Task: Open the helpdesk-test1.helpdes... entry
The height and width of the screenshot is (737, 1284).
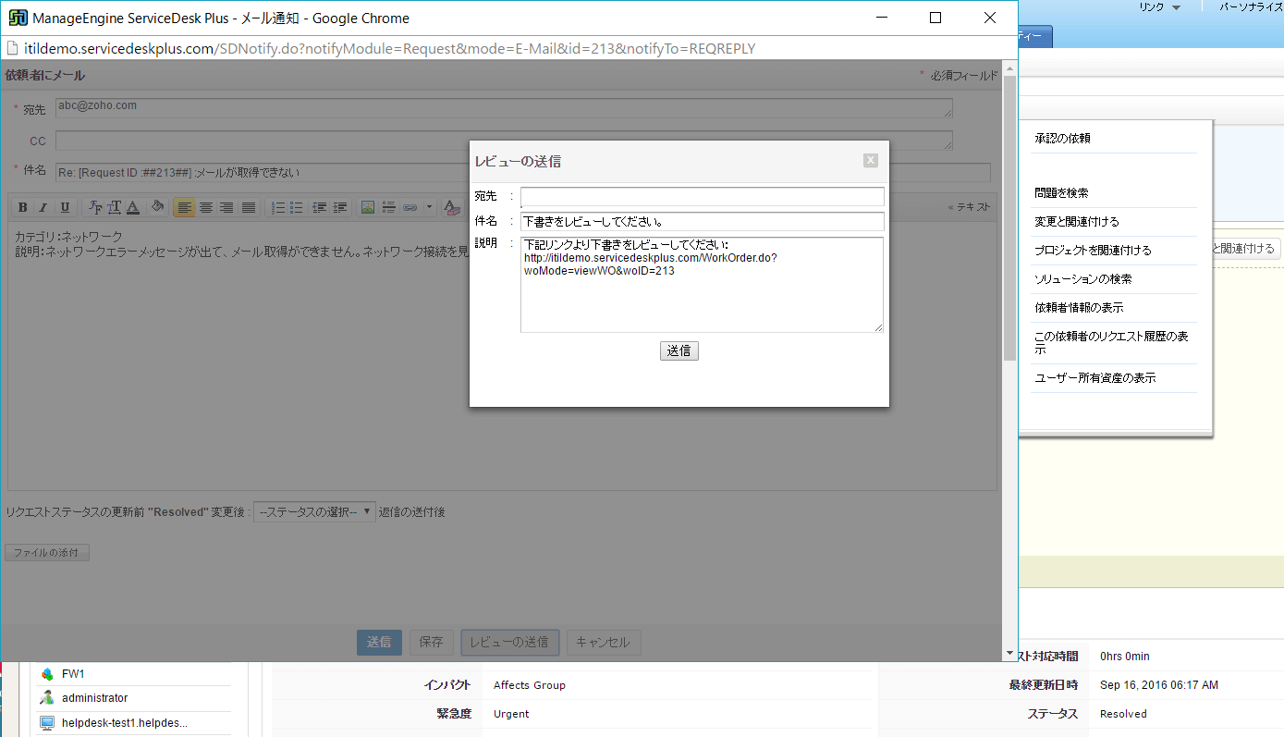Action: coord(125,722)
